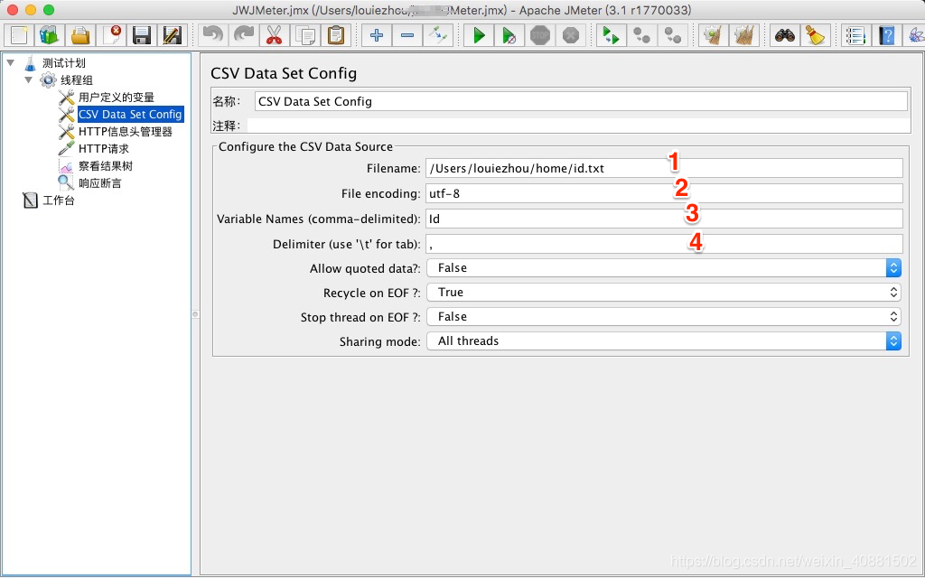Save the test plan with floppy icon
925x578 pixels.
coord(142,35)
